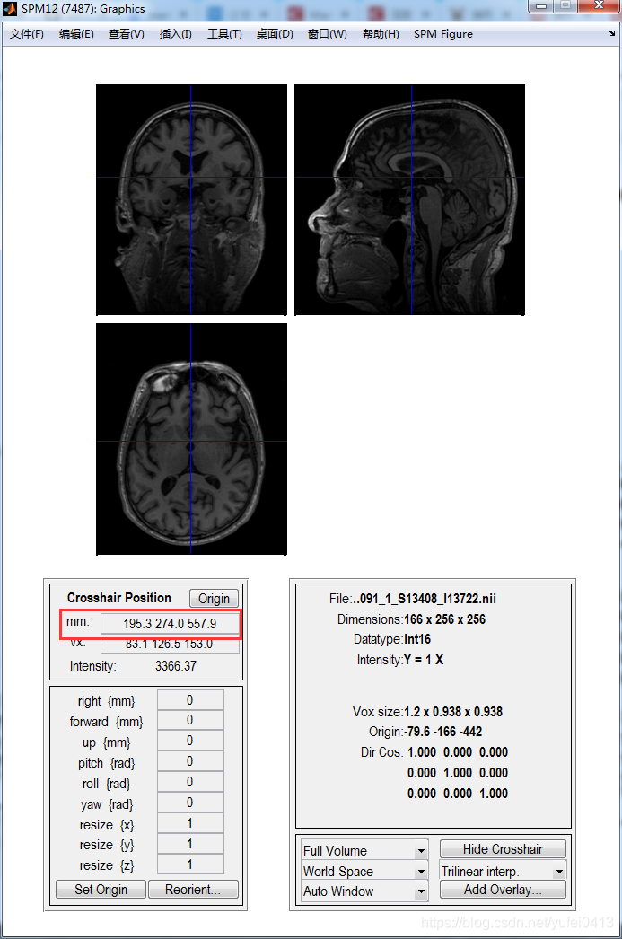Click the dock arrow icon in the menu bar
622x939 pixels.
[x=612, y=33]
